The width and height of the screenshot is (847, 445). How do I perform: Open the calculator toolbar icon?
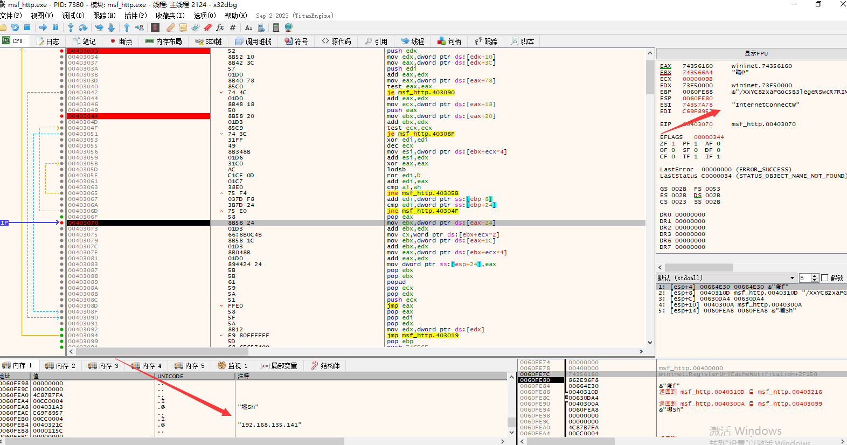(x=276, y=27)
